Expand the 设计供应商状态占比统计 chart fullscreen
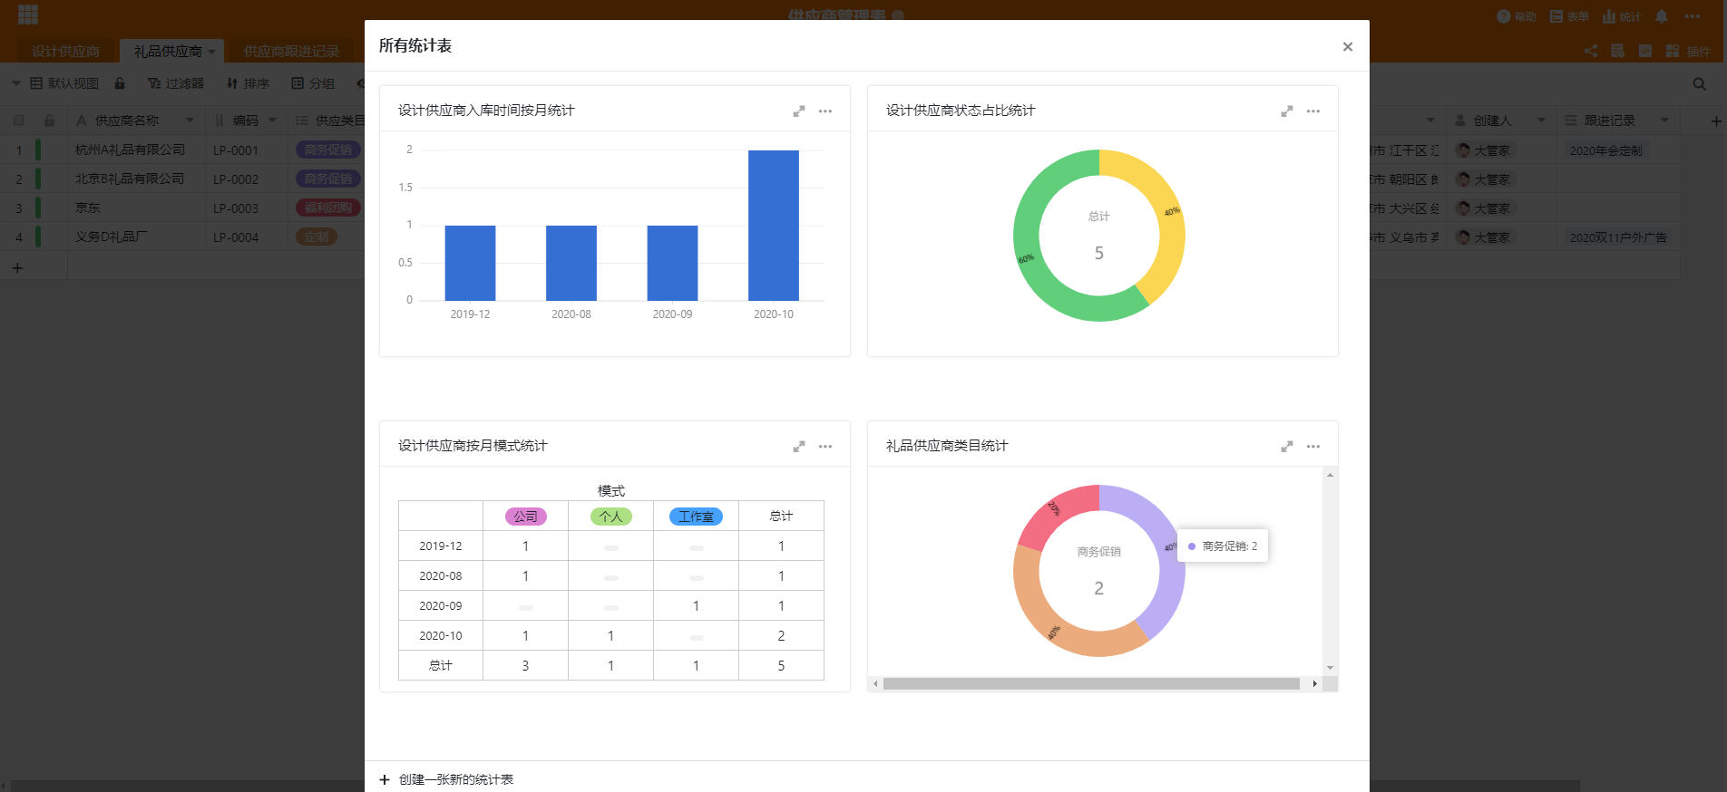This screenshot has width=1727, height=792. (x=1287, y=111)
